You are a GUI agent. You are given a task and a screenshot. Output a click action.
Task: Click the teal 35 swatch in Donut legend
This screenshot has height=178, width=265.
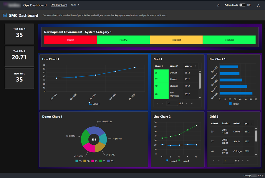[x=77, y=161]
